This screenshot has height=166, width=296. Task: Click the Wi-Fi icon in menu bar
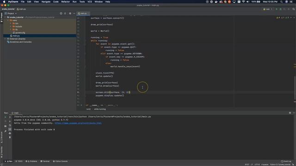tap(243, 2)
